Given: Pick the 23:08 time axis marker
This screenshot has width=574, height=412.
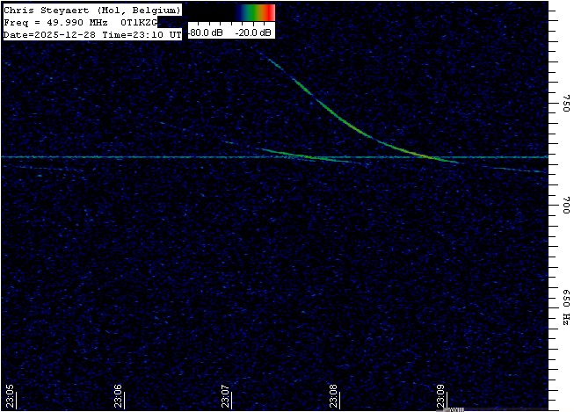Looking at the screenshot, I should tap(335, 396).
